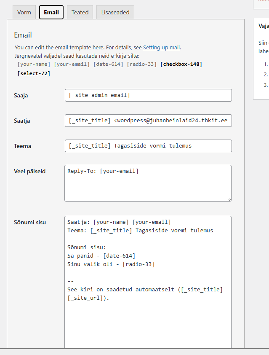Select the Email tab
269x355 pixels.
(51, 12)
